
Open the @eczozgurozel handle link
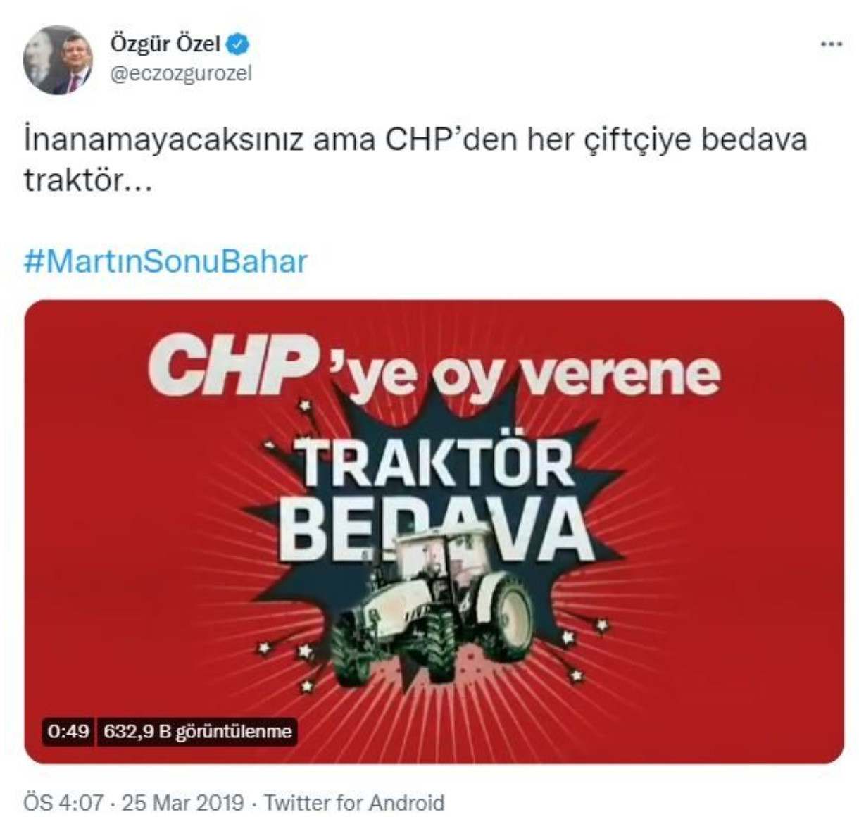click(x=180, y=73)
